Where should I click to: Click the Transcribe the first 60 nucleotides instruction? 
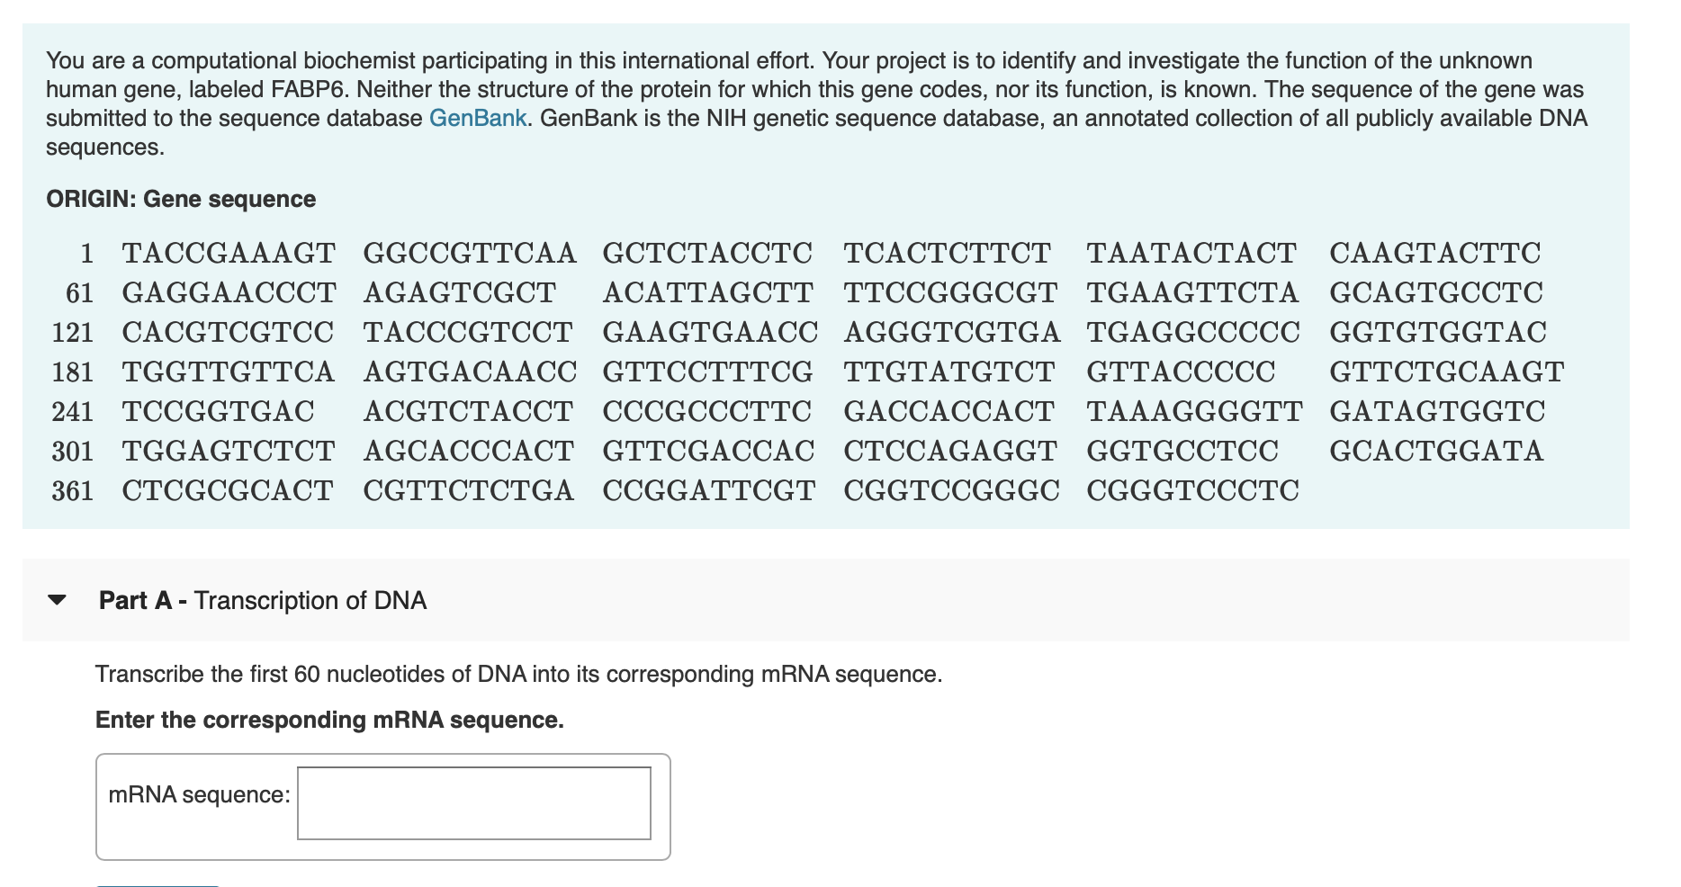(518, 674)
